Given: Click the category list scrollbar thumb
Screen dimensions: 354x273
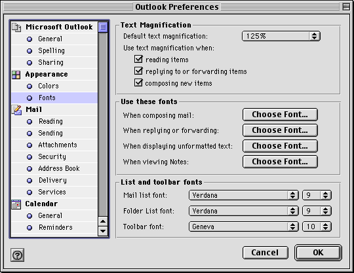Looking at the screenshot, I should 103,27.
